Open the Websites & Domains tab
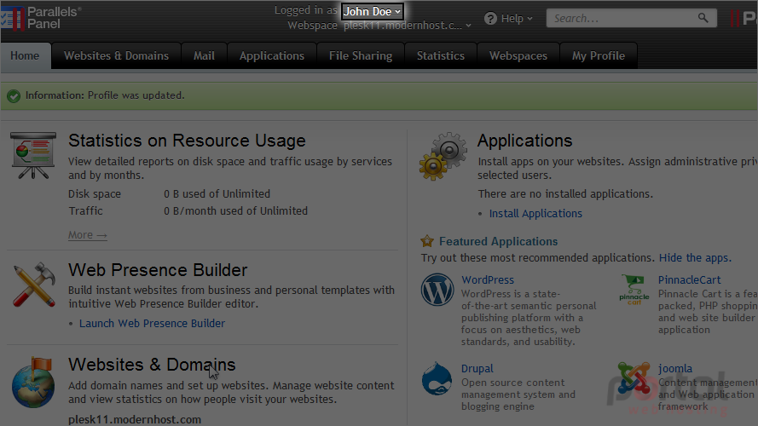This screenshot has height=426, width=758. [x=116, y=55]
